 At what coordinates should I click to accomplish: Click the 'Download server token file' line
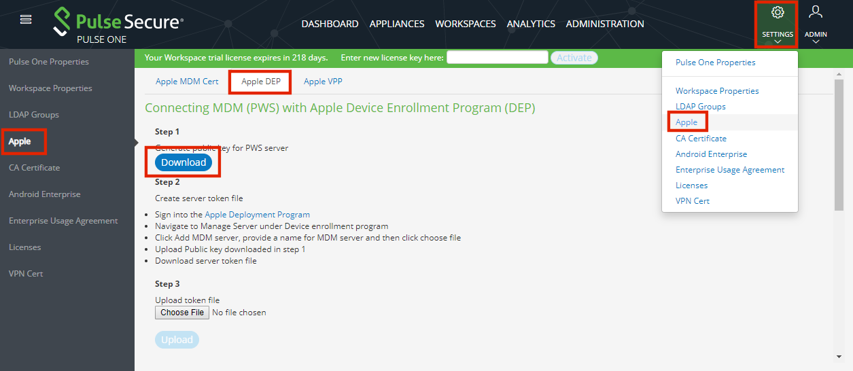pyautogui.click(x=206, y=261)
